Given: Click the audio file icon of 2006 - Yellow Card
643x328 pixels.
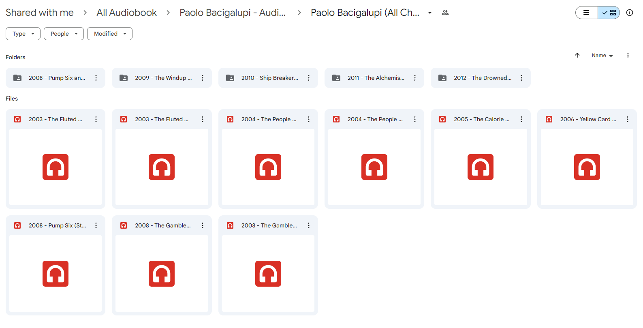Looking at the screenshot, I should (x=549, y=119).
